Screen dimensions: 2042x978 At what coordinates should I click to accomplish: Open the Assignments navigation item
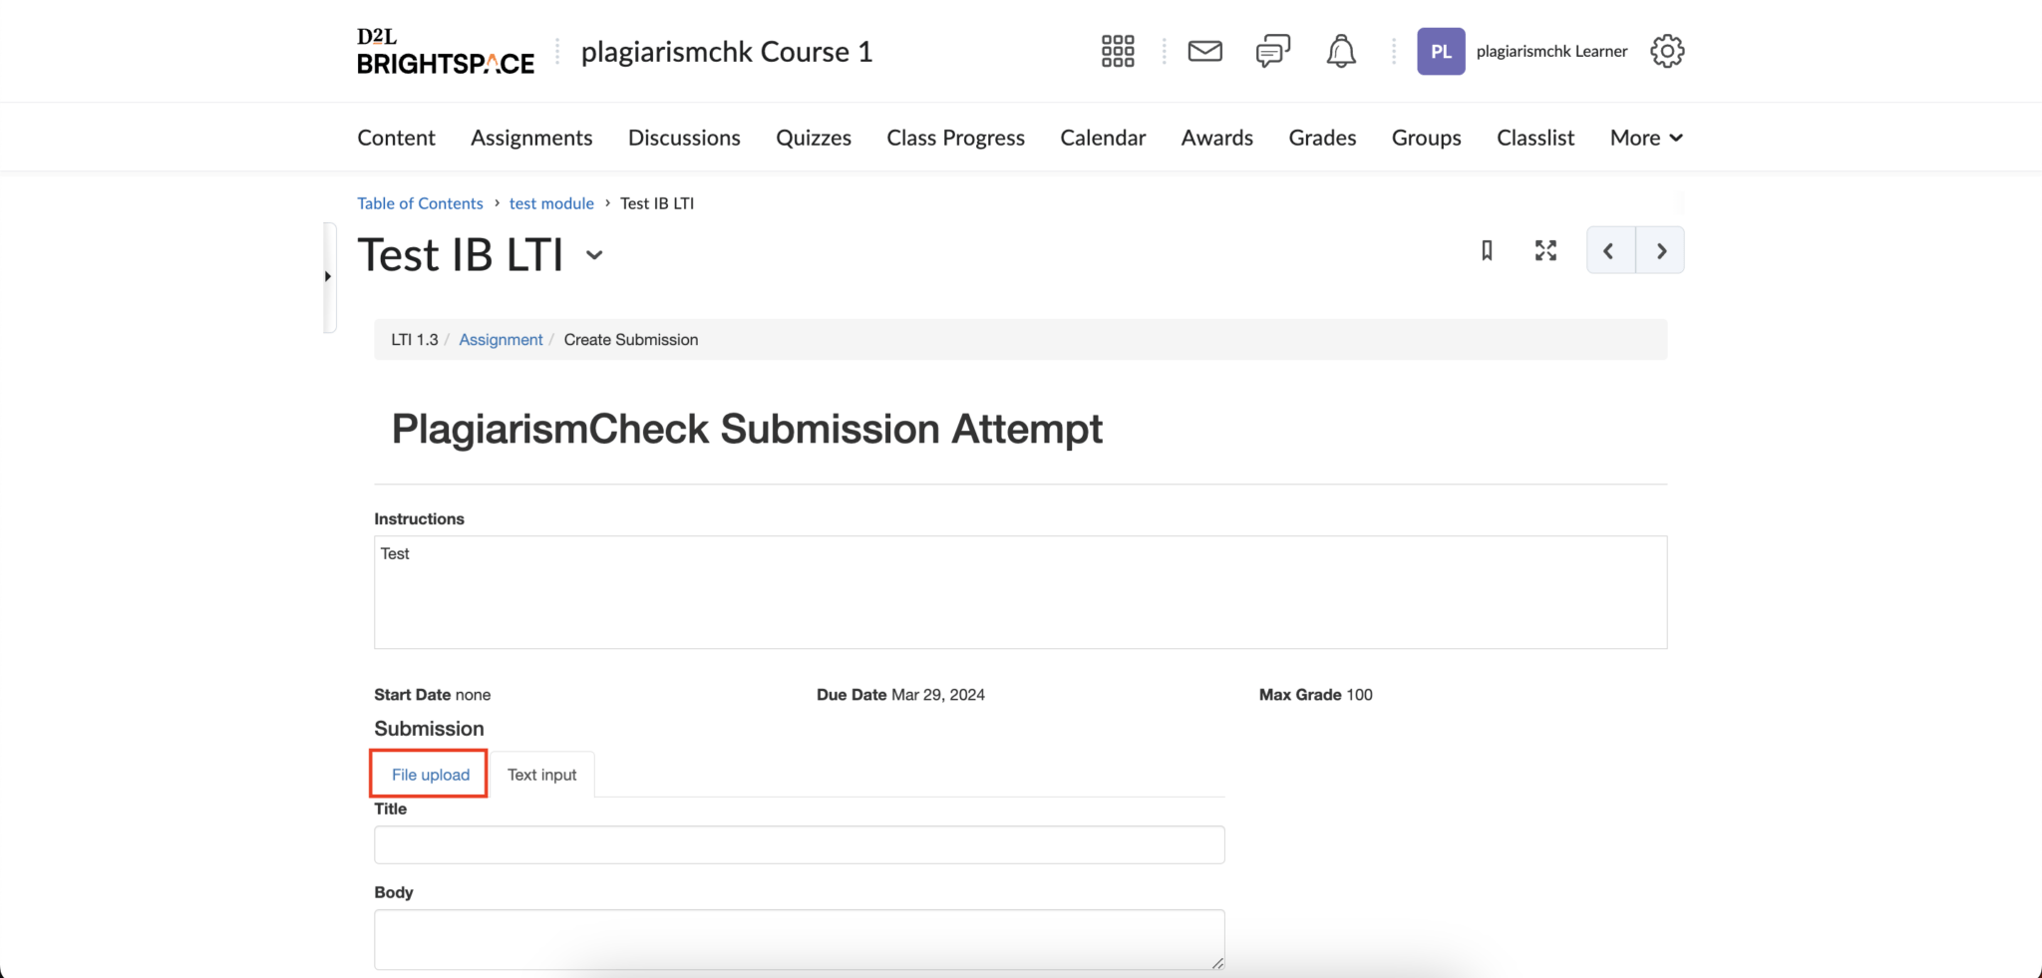(x=531, y=138)
